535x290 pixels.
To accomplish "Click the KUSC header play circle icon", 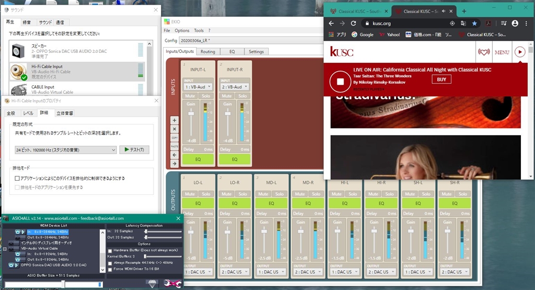I will (520, 52).
